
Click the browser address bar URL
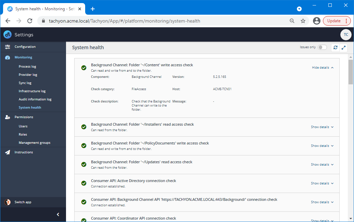click(124, 21)
